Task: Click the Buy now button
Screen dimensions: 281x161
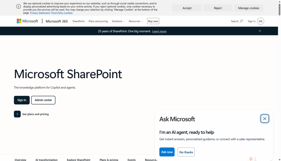Action: point(153,21)
